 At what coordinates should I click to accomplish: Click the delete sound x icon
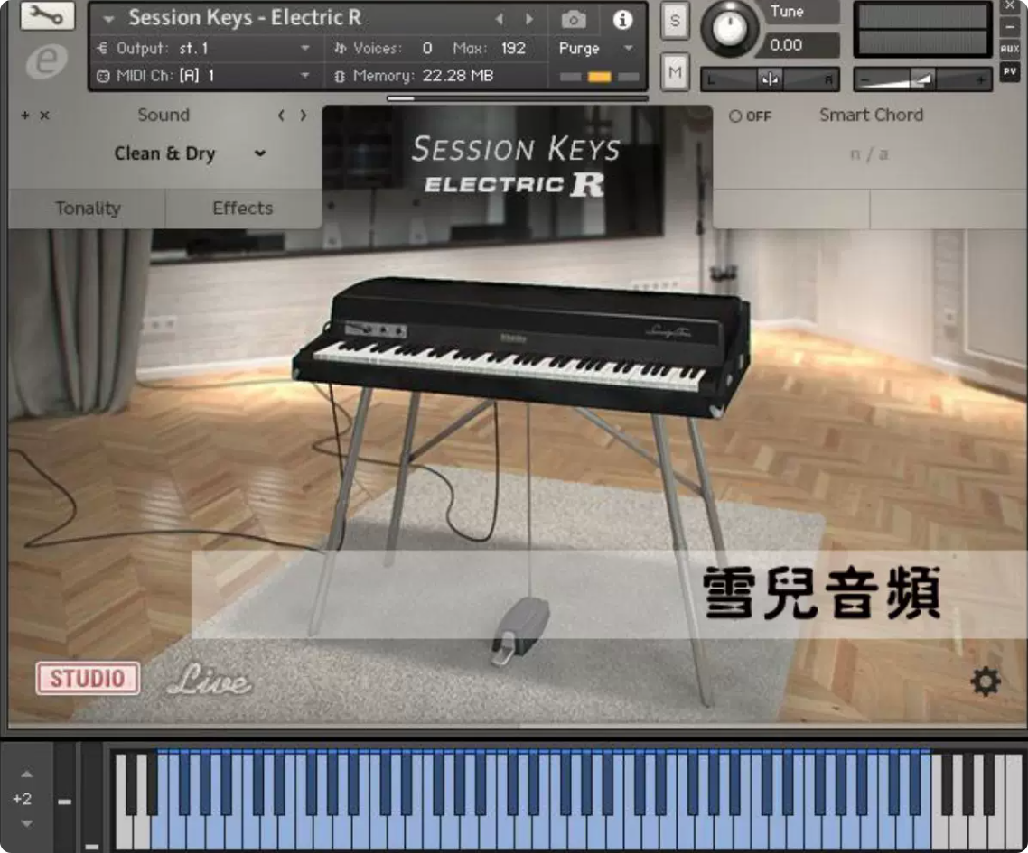(44, 116)
